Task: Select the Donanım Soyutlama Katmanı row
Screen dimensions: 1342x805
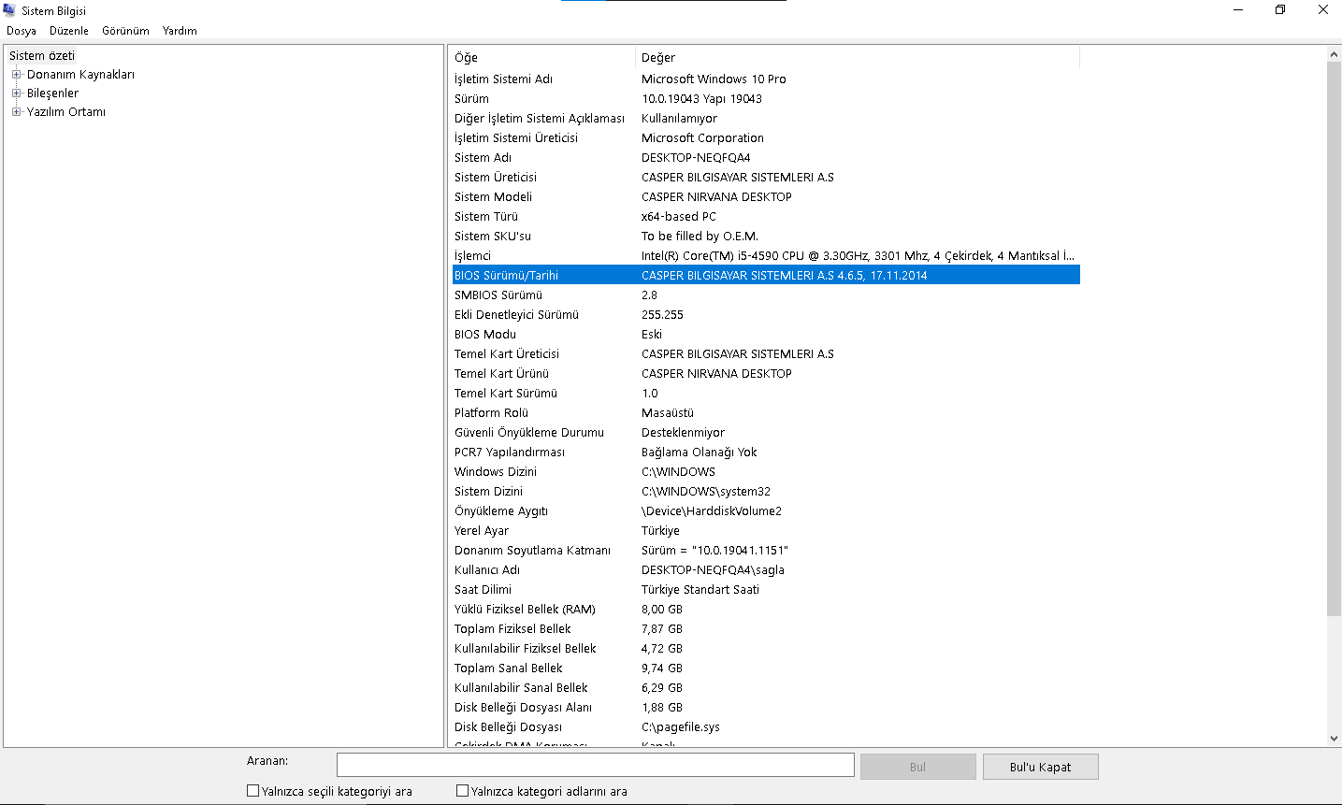Action: click(766, 551)
